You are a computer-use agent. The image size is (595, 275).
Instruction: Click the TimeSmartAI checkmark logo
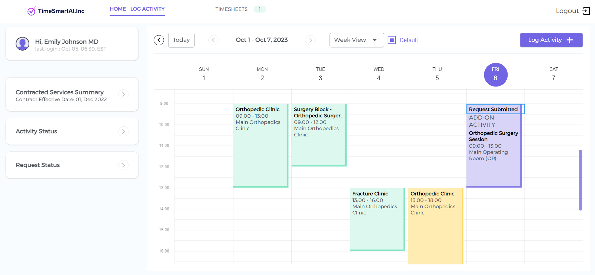point(31,11)
